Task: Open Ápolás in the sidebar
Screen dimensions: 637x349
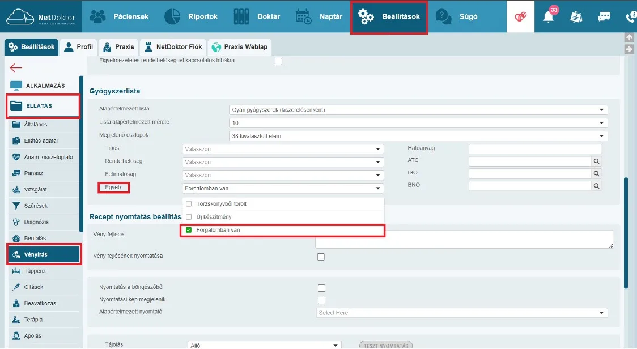Action: [44, 335]
